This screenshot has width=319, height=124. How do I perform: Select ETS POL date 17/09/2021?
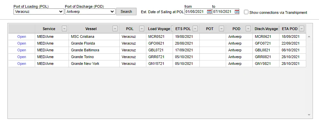click(186, 50)
